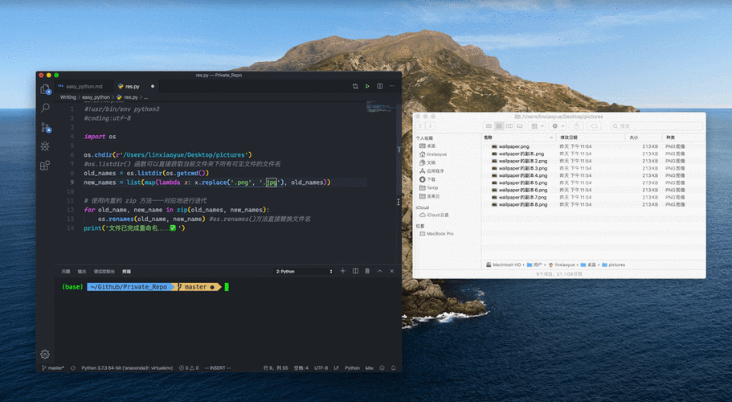Click the feedback smiley in status bar
The width and height of the screenshot is (732, 402).
click(x=382, y=368)
